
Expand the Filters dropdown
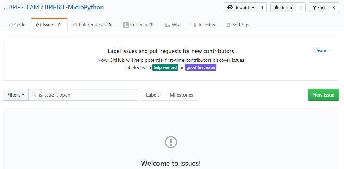click(15, 95)
